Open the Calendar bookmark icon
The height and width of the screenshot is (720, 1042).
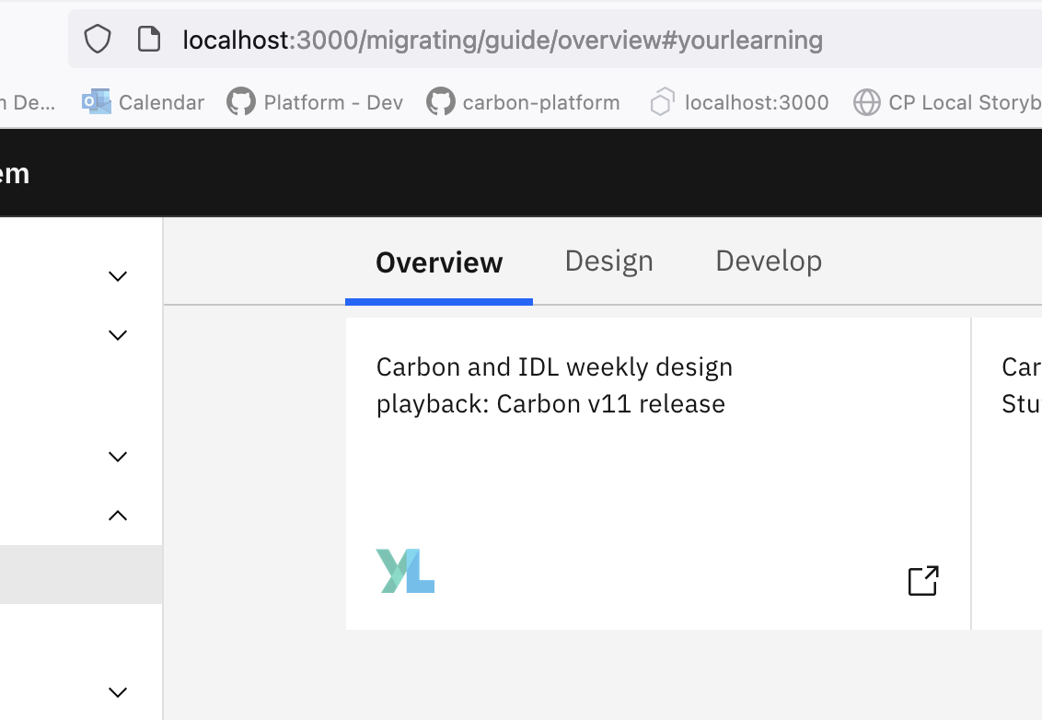coord(94,101)
